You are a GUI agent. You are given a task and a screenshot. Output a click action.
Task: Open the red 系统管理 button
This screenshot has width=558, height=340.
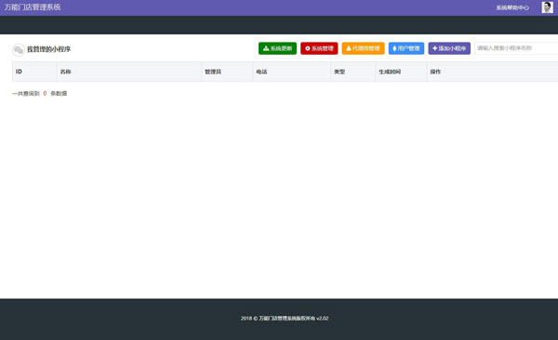coord(319,48)
